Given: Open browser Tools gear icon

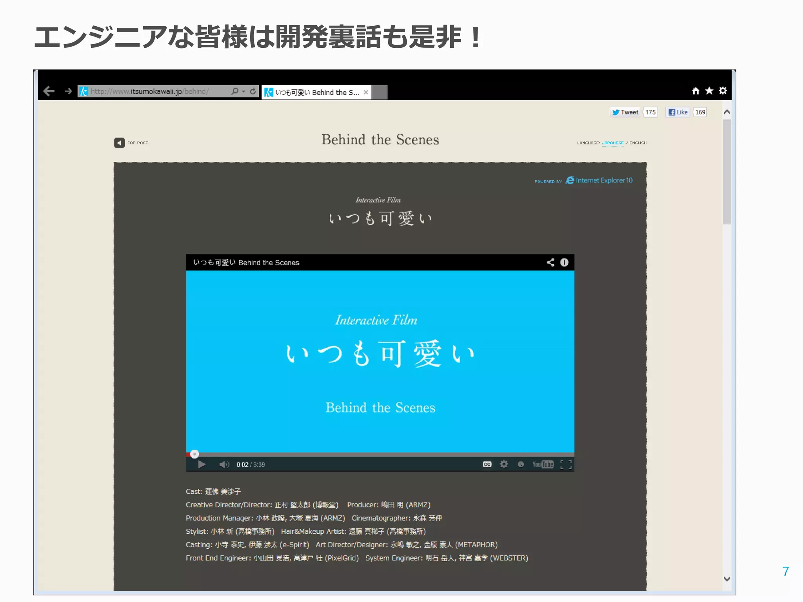Looking at the screenshot, I should coord(723,91).
